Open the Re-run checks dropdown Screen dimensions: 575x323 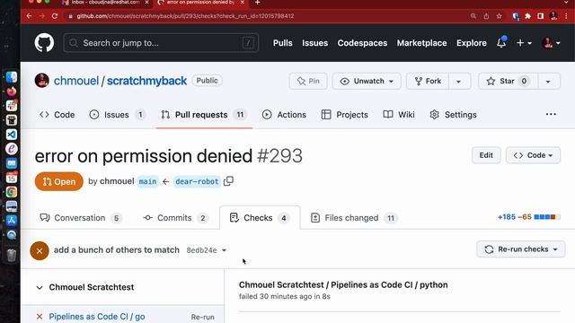click(x=521, y=249)
